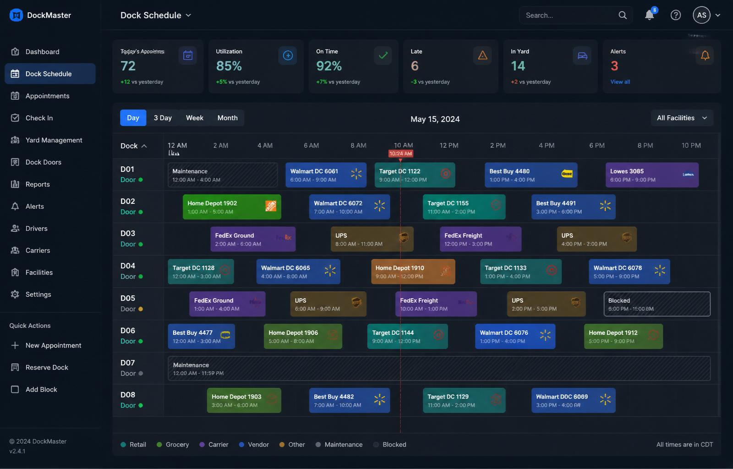Open the AS user account menu

point(707,15)
